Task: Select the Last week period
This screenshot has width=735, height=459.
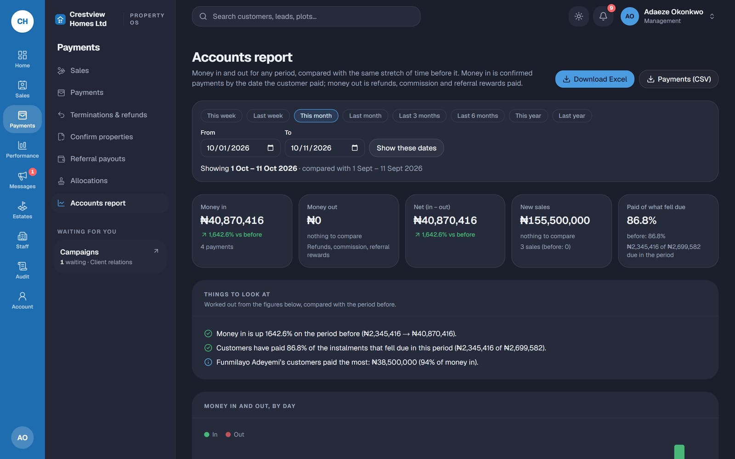Action: click(268, 116)
